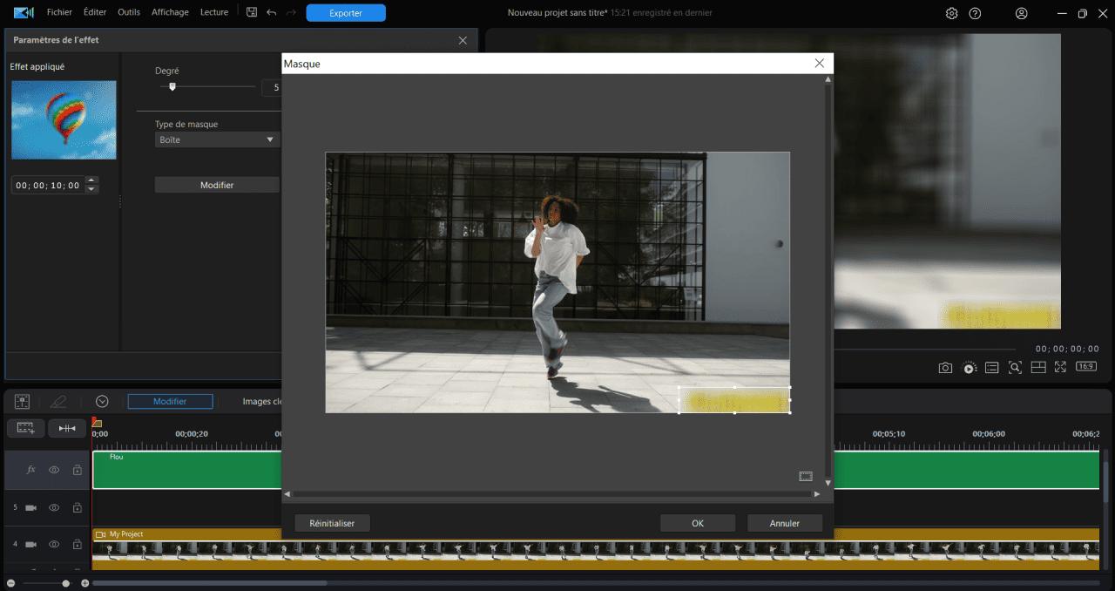Image resolution: width=1115 pixels, height=591 pixels.
Task: Select the zoom magnifier icon in preview toolbar
Action: pos(1015,367)
